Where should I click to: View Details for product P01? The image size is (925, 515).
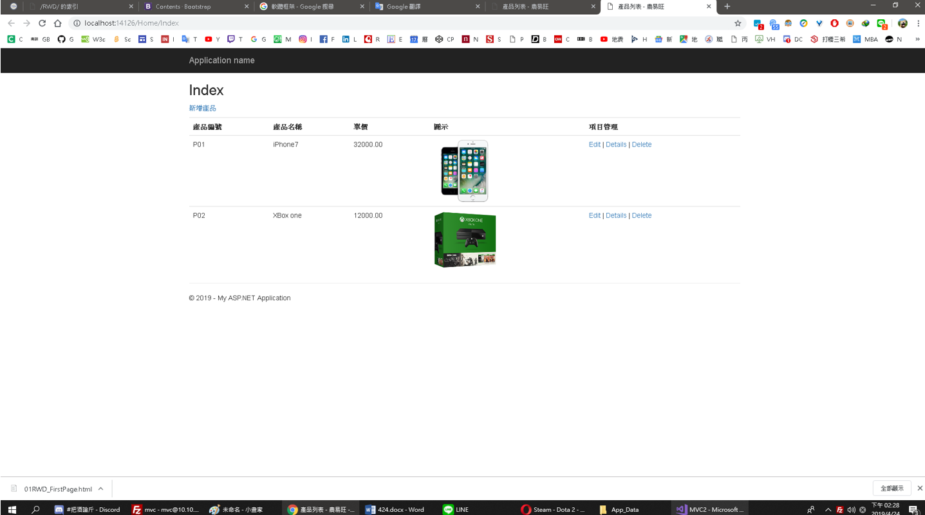point(616,145)
